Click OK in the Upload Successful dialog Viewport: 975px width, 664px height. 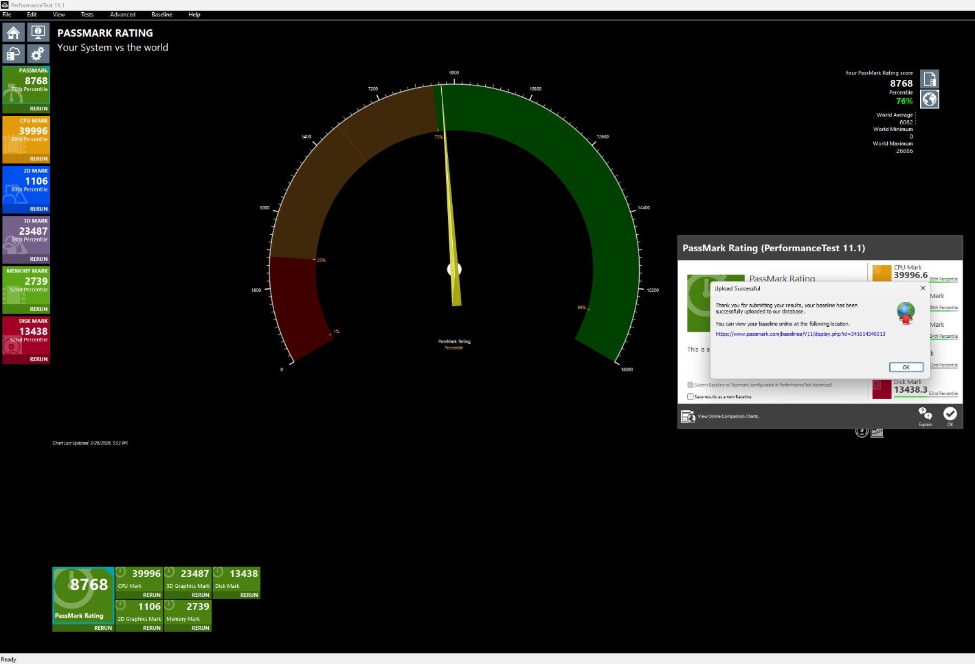click(906, 367)
